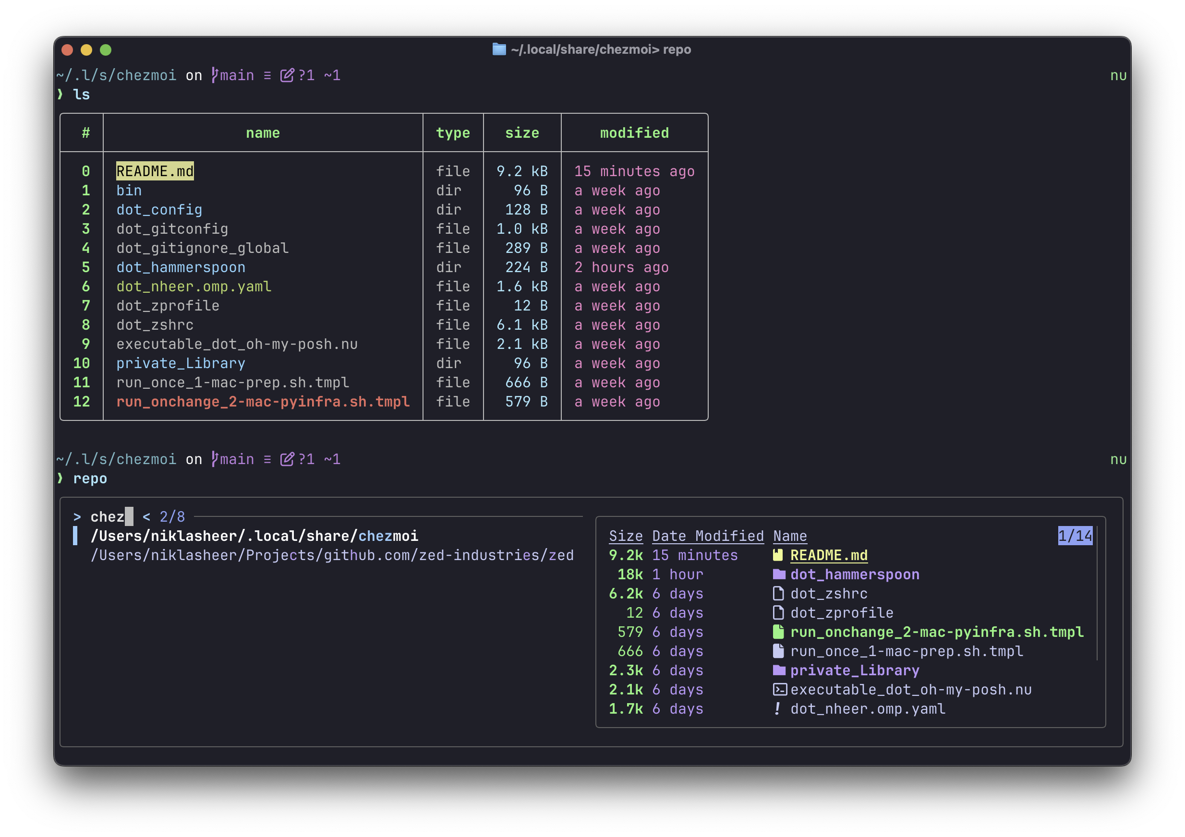Click the 'repo' command text
This screenshot has width=1185, height=837.
tap(90, 478)
